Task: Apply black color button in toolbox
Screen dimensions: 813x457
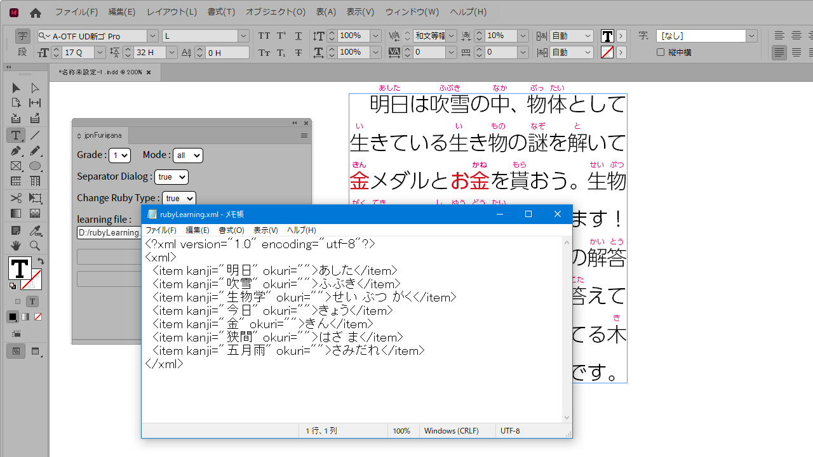Action: click(x=13, y=317)
